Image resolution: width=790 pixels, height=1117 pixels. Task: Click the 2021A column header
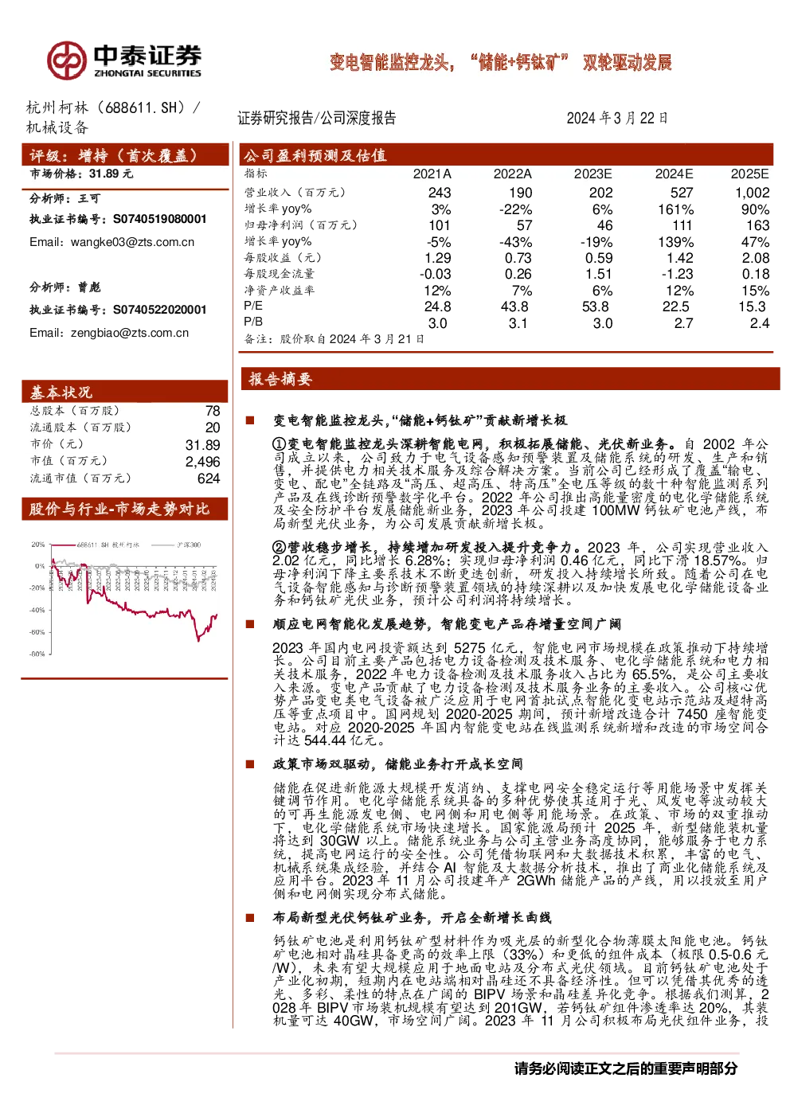pos(432,174)
